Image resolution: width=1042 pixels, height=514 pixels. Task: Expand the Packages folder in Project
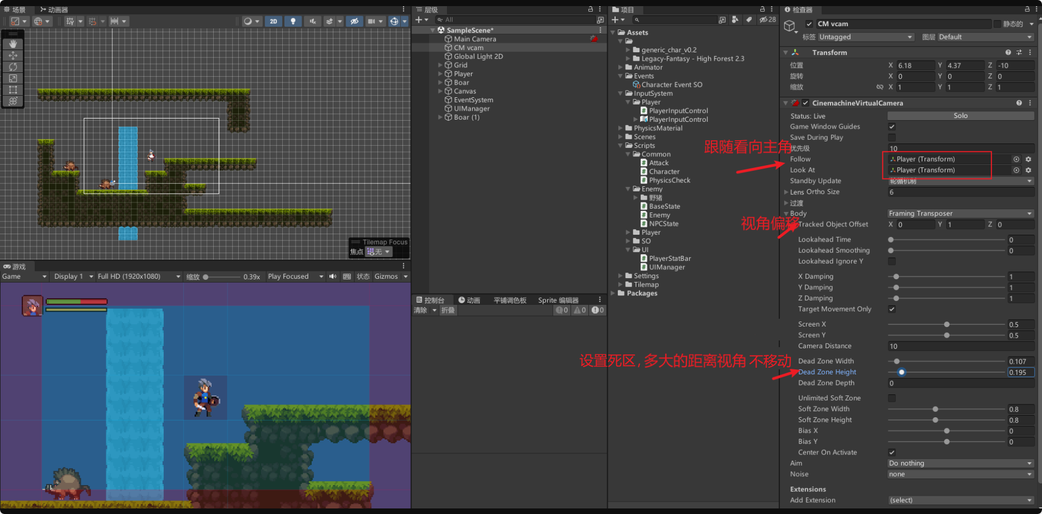tap(613, 293)
